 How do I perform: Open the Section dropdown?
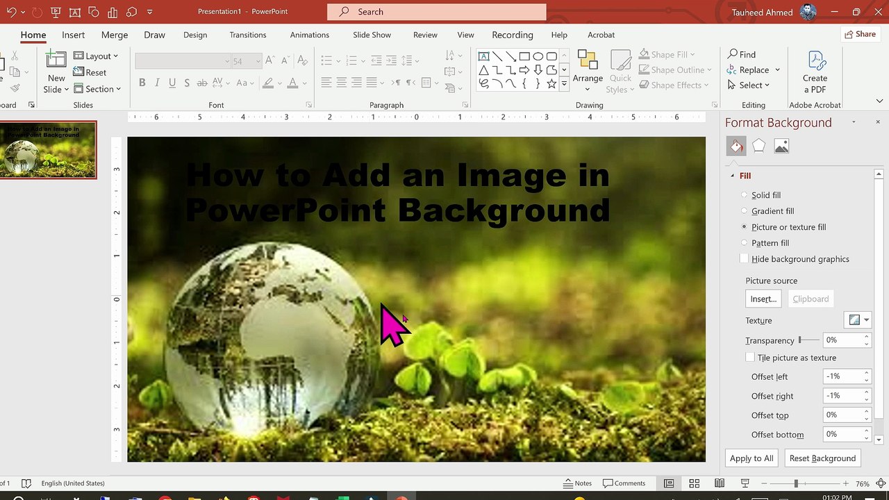point(98,89)
